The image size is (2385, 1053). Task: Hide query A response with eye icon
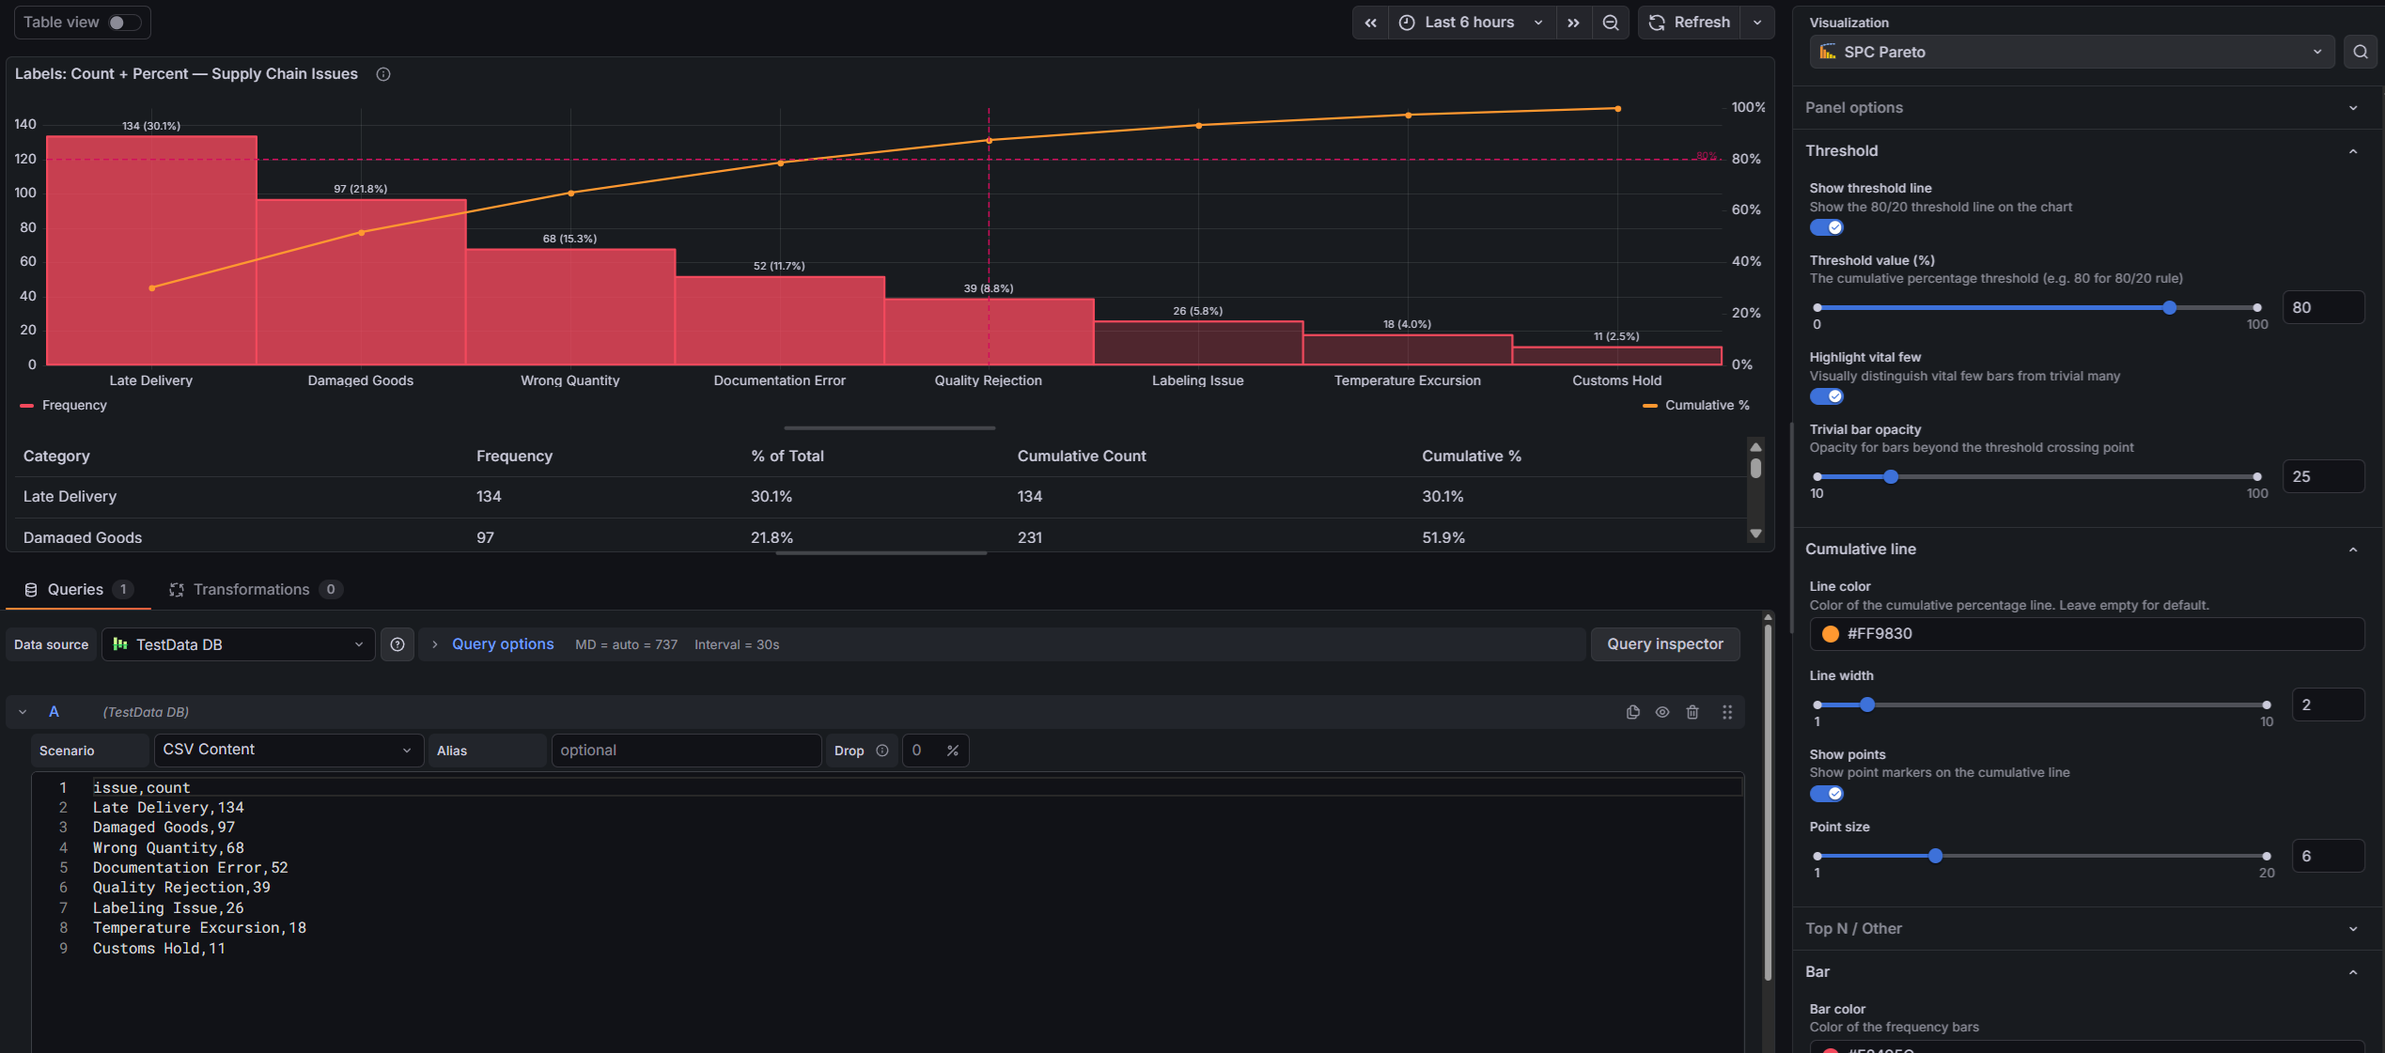click(x=1662, y=712)
